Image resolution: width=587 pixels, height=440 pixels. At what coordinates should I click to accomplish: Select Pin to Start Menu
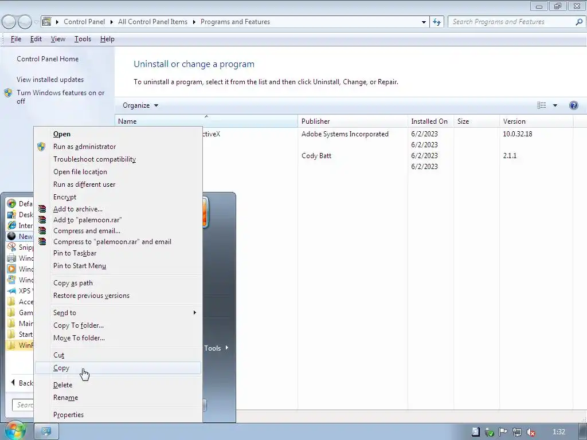(118, 266)
